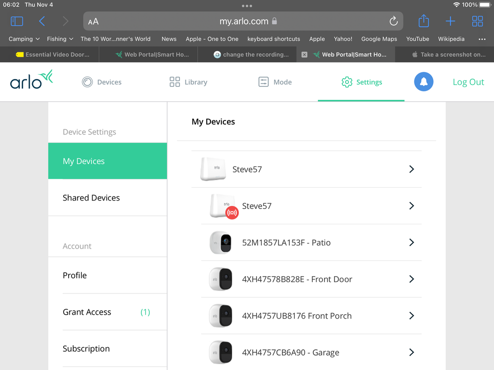Show the tab overview grid icon
This screenshot has width=494, height=370.
[x=477, y=21]
